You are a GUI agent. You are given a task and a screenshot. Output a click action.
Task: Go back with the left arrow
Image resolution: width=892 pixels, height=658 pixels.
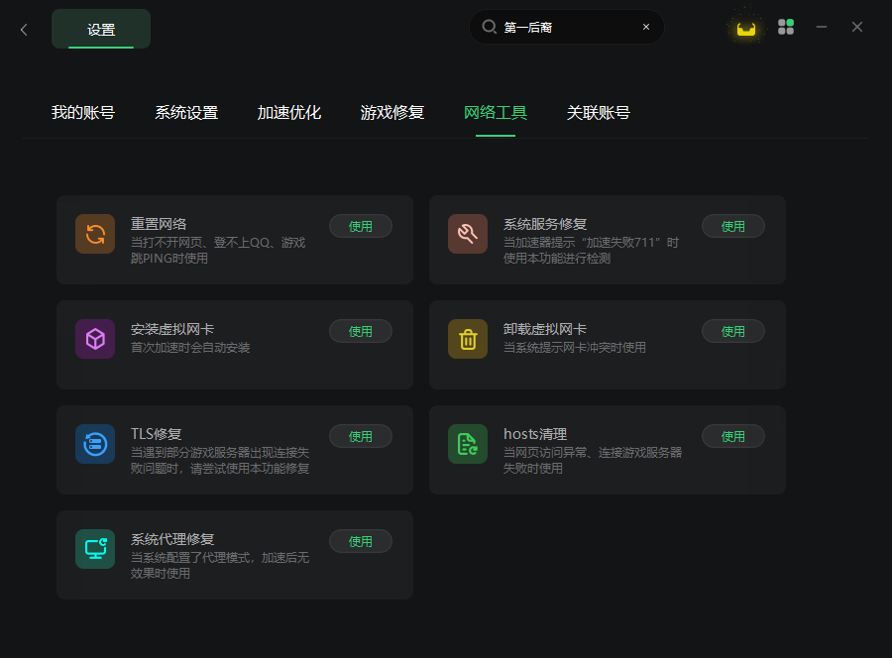coord(24,30)
